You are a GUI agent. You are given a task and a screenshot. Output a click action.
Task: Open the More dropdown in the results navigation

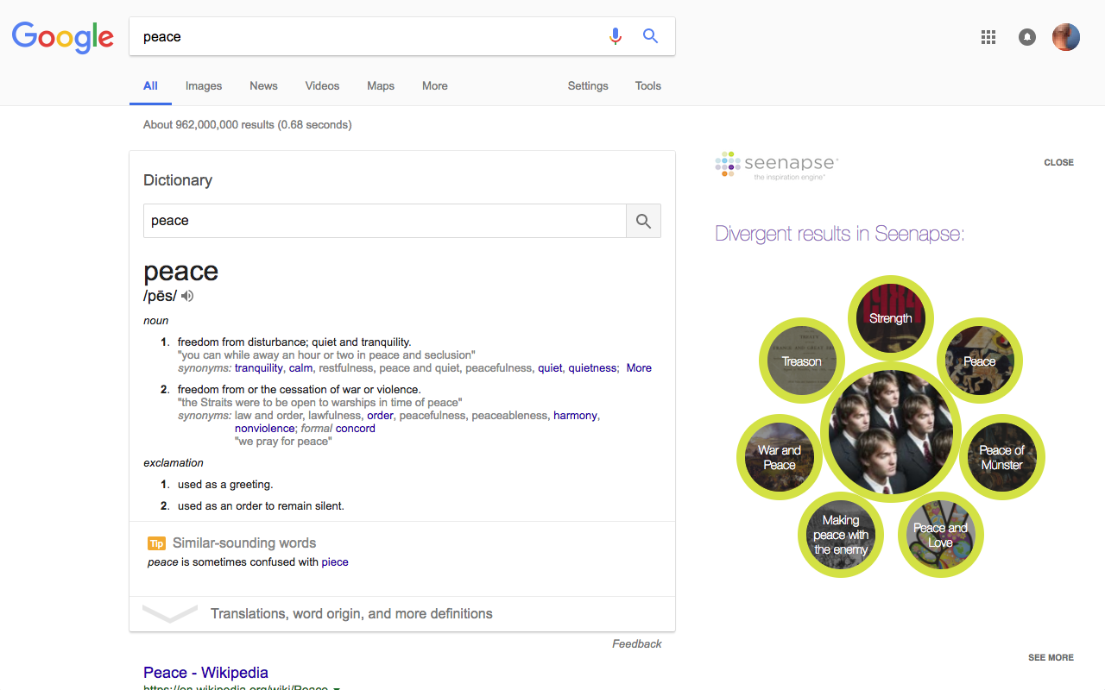tap(434, 85)
